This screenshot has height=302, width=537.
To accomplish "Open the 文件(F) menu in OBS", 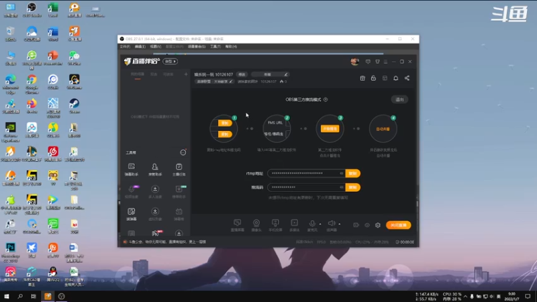I will pos(125,46).
